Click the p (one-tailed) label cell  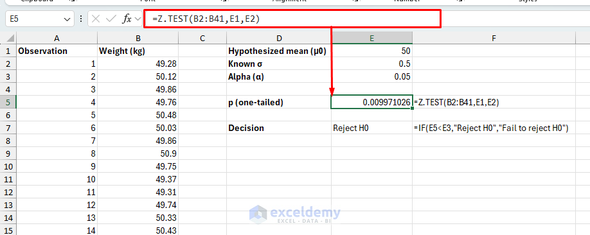279,102
